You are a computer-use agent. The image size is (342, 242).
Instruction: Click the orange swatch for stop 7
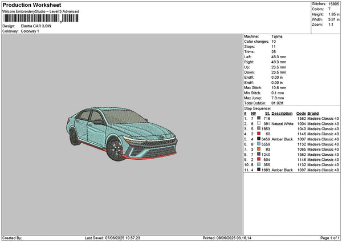click(259, 149)
